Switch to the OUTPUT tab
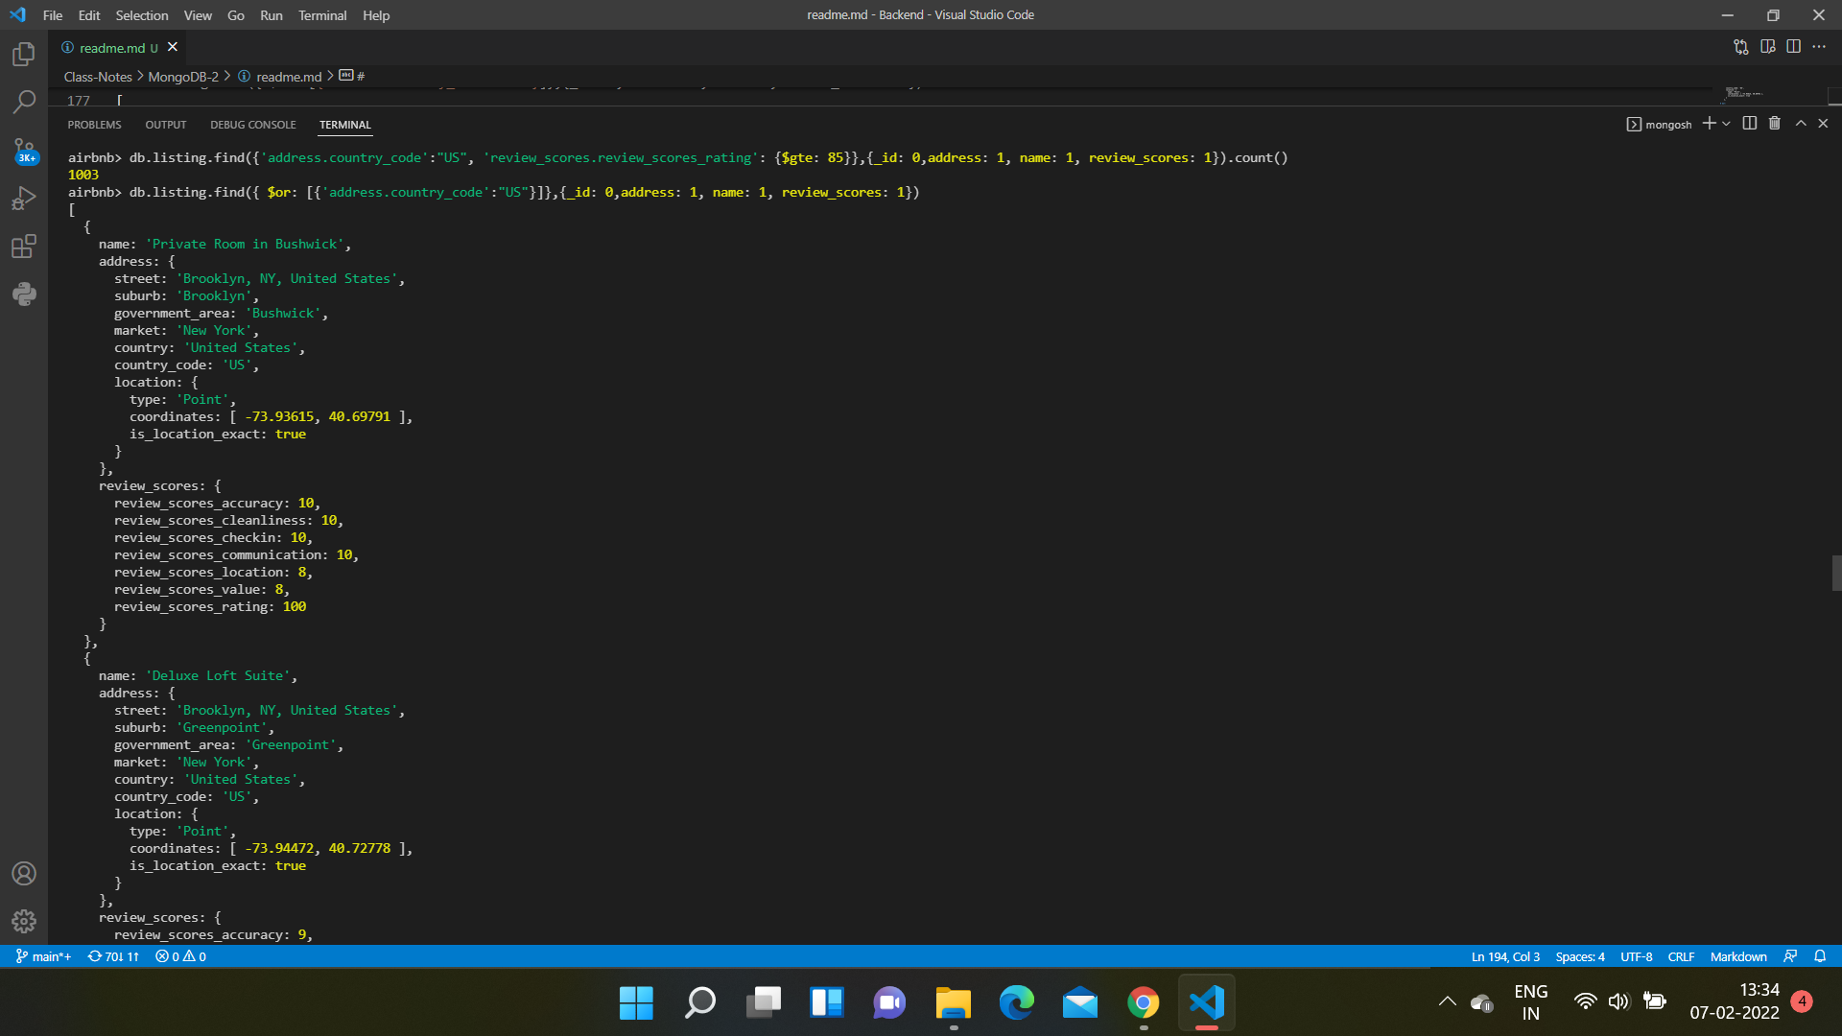The width and height of the screenshot is (1842, 1036). [x=165, y=125]
